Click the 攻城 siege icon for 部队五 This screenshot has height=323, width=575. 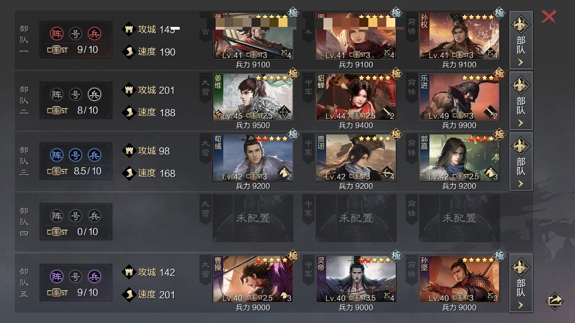pyautogui.click(x=129, y=272)
